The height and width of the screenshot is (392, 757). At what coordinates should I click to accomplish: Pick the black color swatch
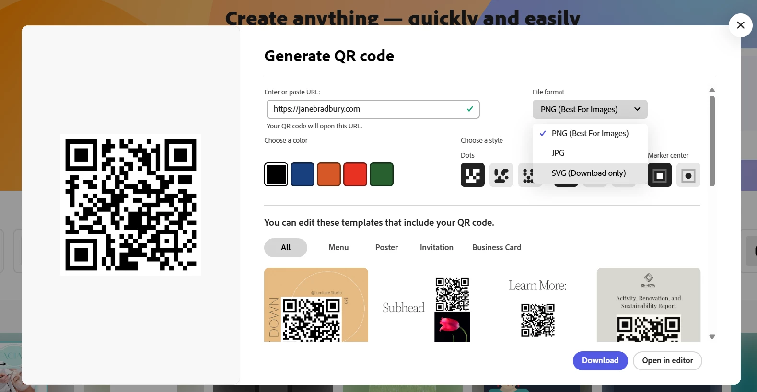276,174
